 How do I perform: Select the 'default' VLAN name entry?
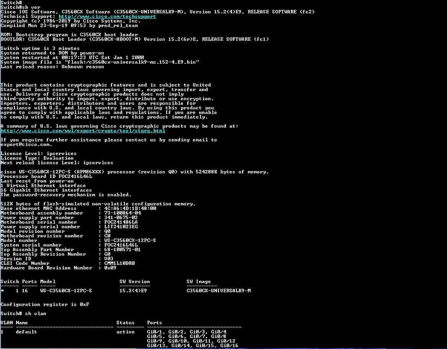pyautogui.click(x=26, y=332)
